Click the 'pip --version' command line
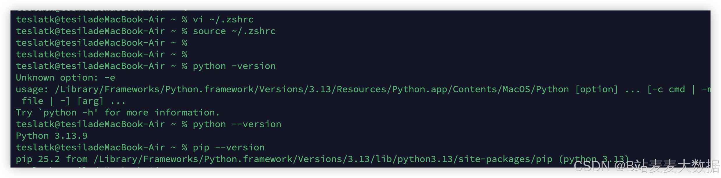Viewport: 721px width, 178px height. (140, 147)
